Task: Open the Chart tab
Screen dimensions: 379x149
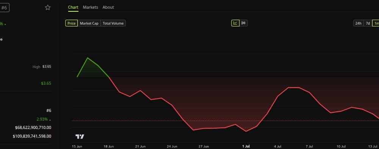Action: click(73, 7)
